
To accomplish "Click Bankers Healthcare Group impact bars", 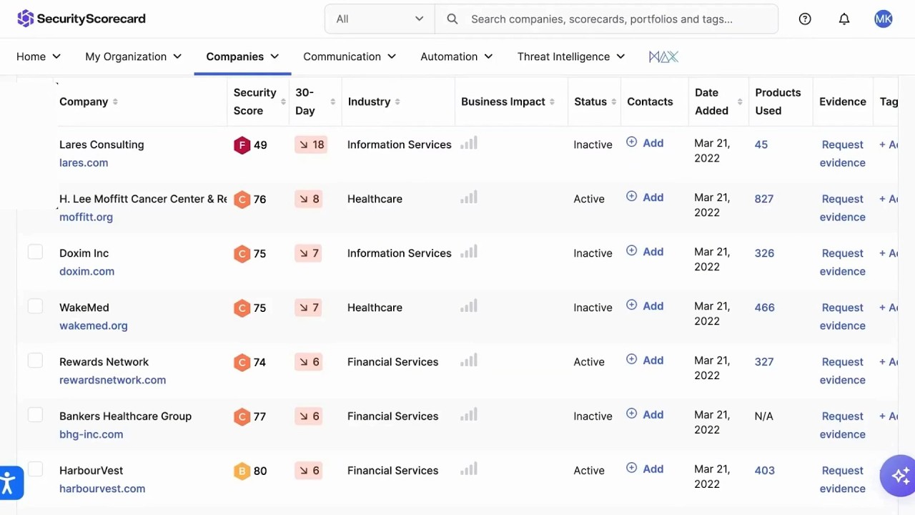I will (x=469, y=416).
